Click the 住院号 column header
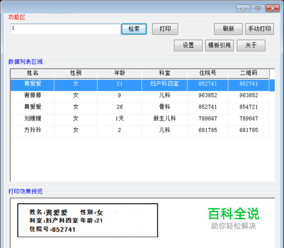Image resolution: width=284 pixels, height=248 pixels. 208,73
